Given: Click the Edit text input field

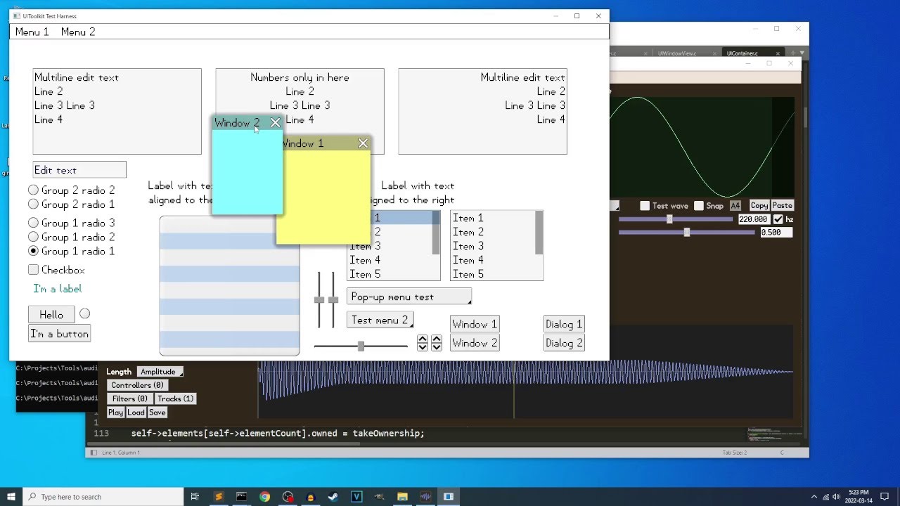Looking at the screenshot, I should [x=79, y=170].
